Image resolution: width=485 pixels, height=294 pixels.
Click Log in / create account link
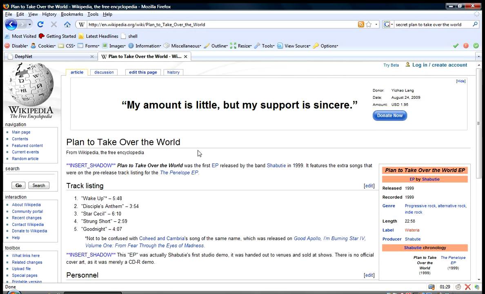(440, 65)
